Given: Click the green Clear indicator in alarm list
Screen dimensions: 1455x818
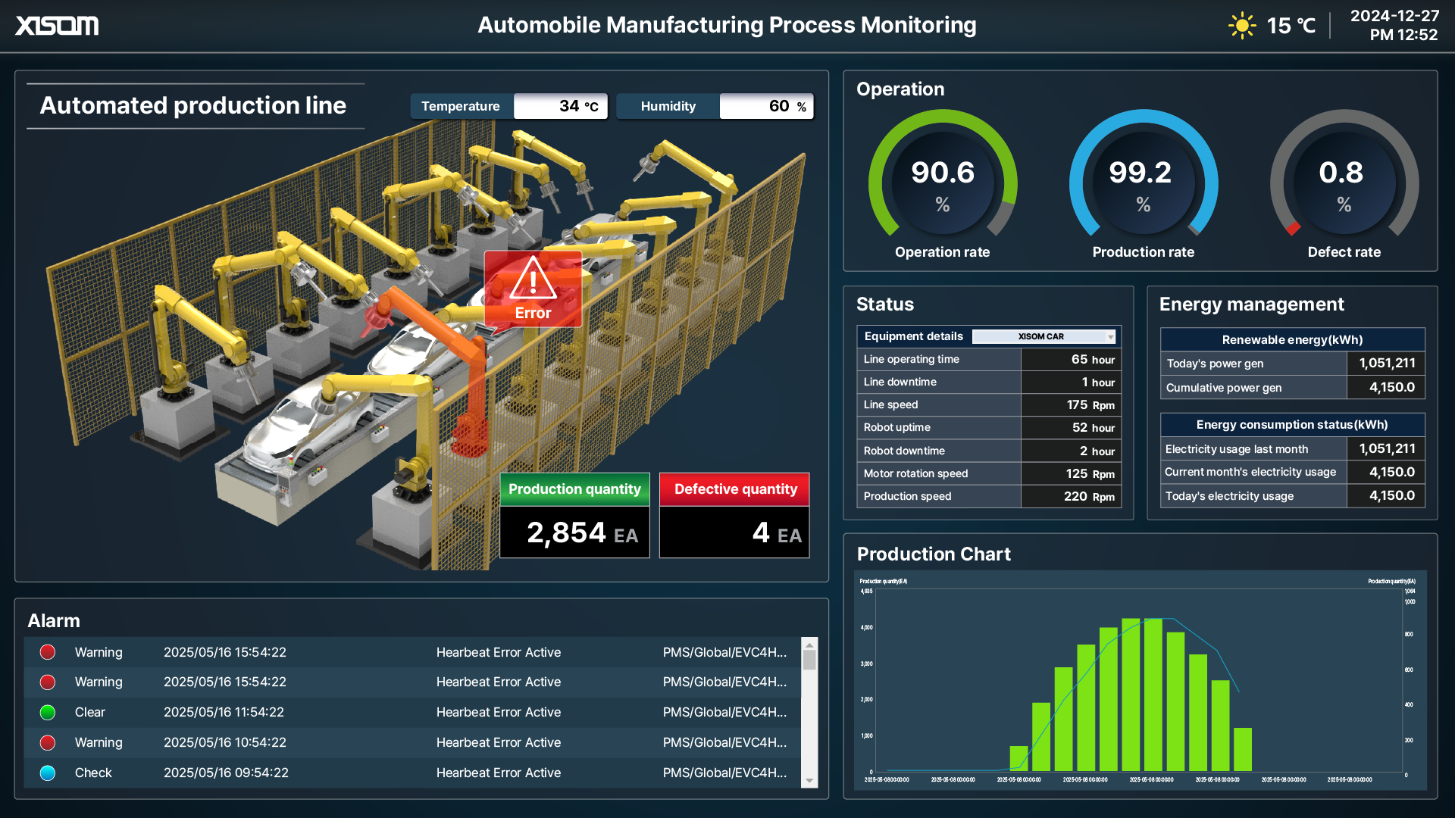Looking at the screenshot, I should 47,712.
